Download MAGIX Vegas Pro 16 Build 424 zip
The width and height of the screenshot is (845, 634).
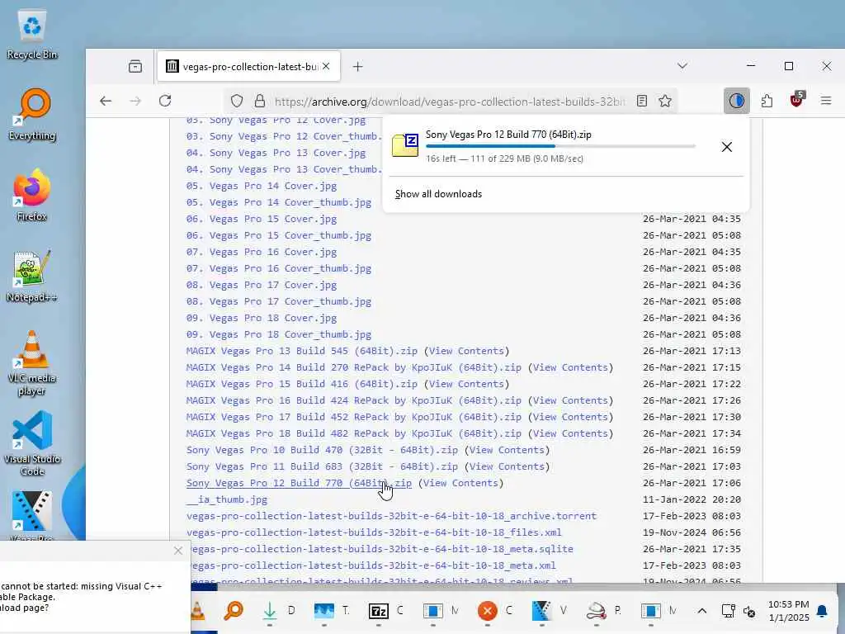[x=353, y=400]
